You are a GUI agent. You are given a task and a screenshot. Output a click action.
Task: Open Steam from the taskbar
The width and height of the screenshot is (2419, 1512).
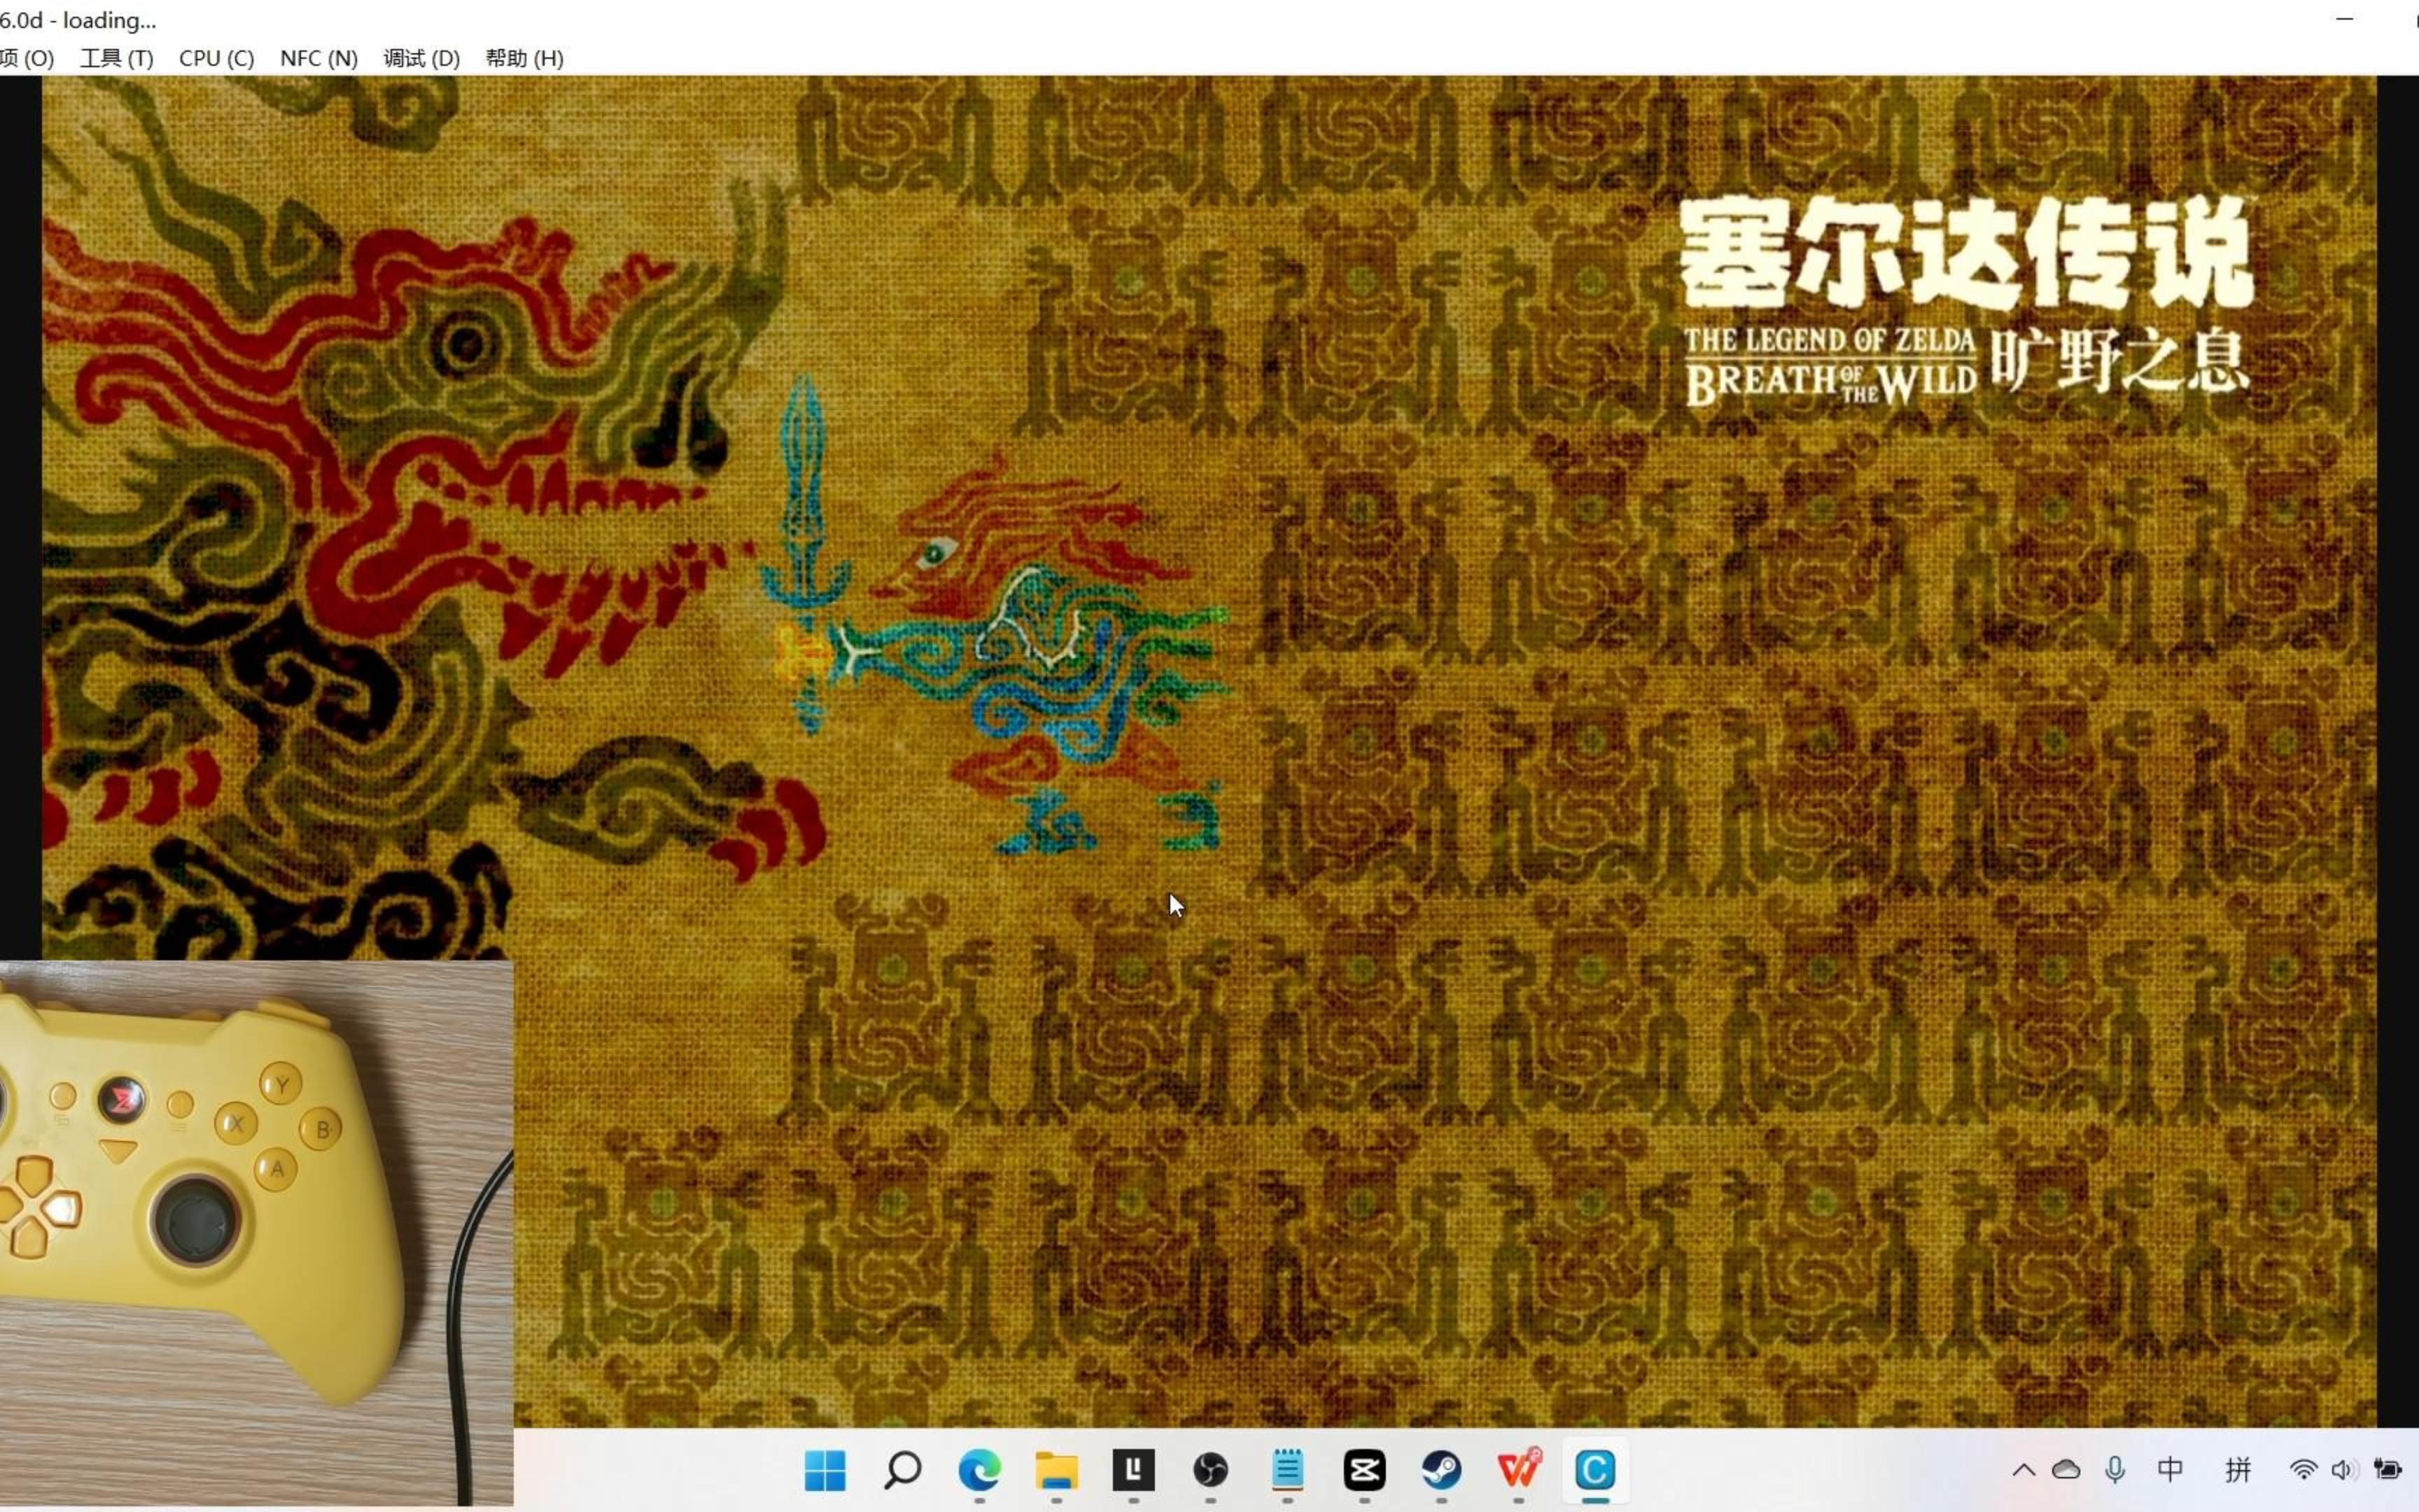tap(1441, 1470)
